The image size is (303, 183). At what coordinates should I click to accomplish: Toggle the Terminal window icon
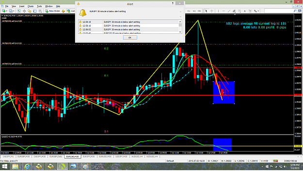(35, 11)
